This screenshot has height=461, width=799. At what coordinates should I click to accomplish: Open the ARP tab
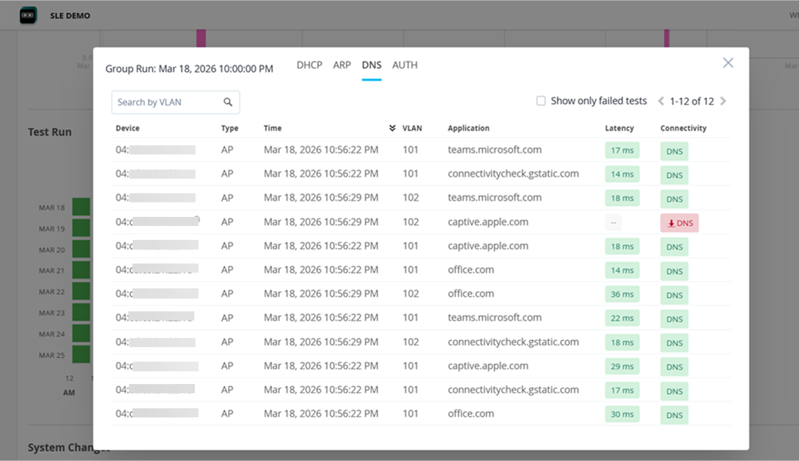(x=342, y=65)
